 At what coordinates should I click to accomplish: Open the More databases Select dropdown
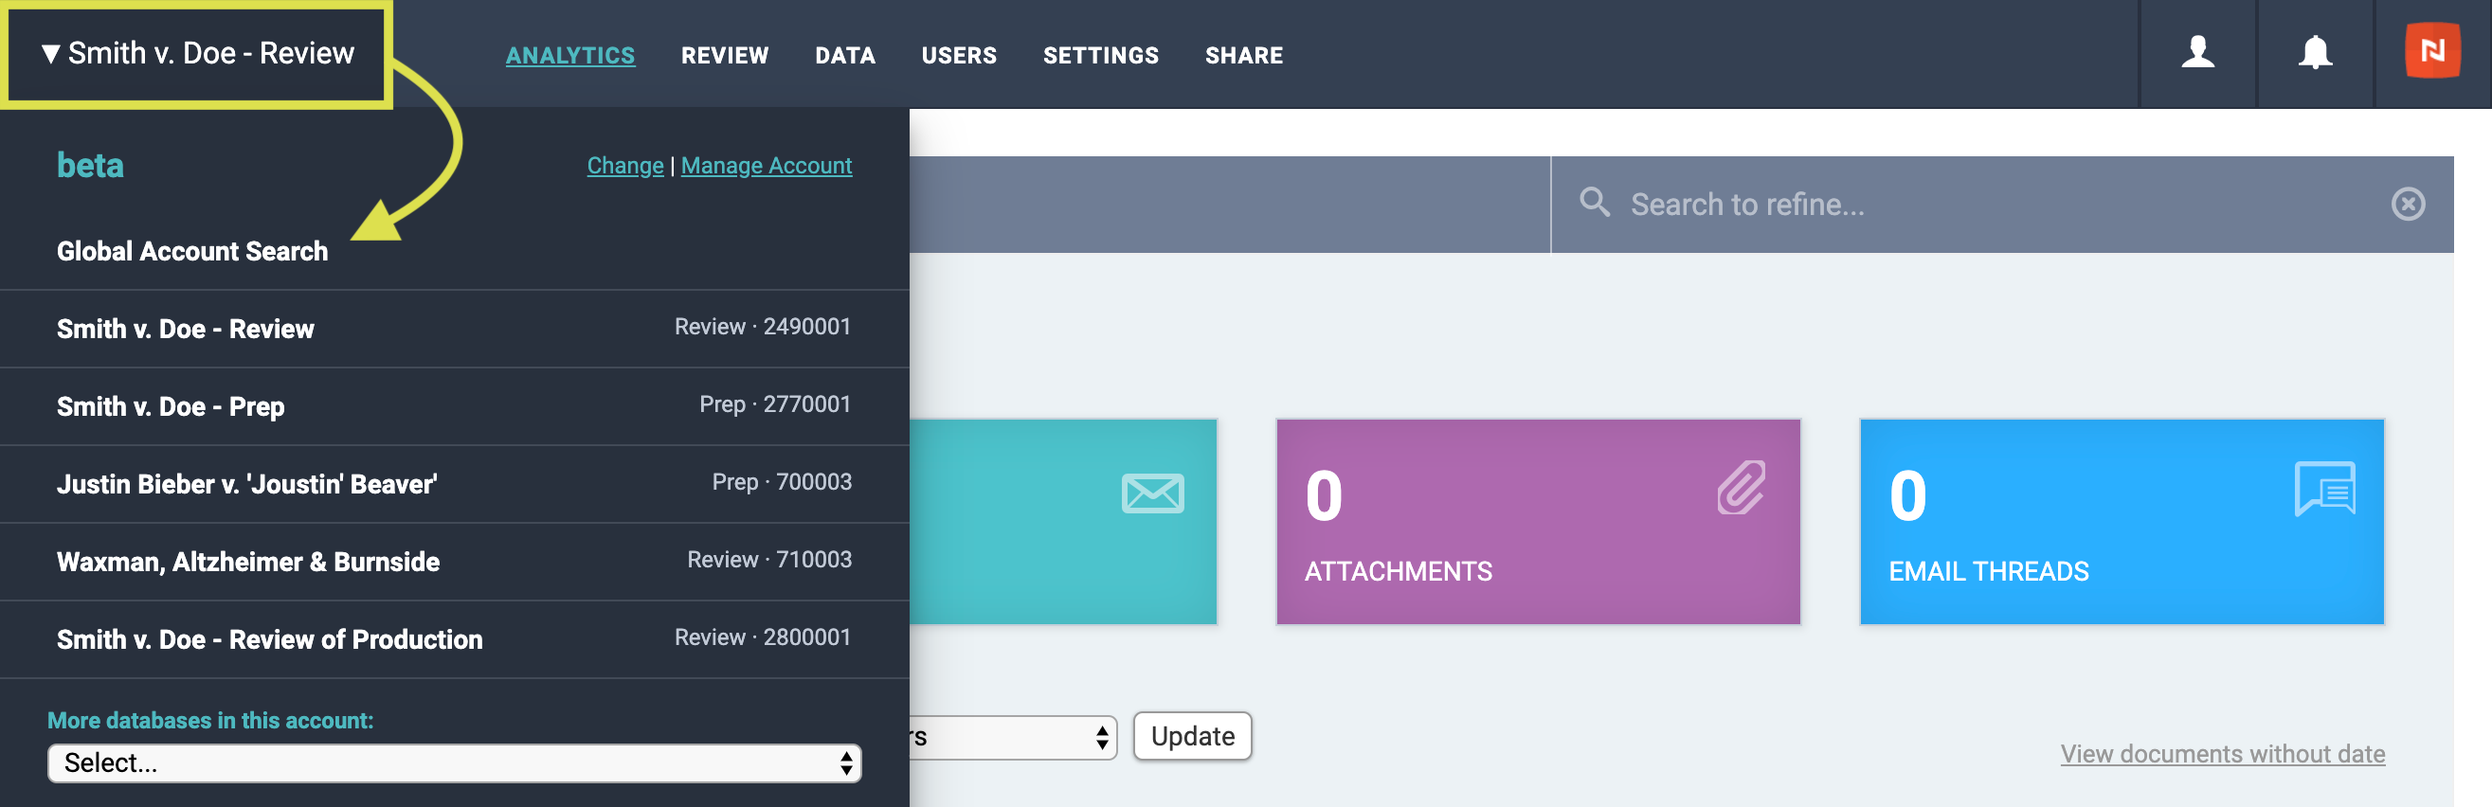pos(454,762)
